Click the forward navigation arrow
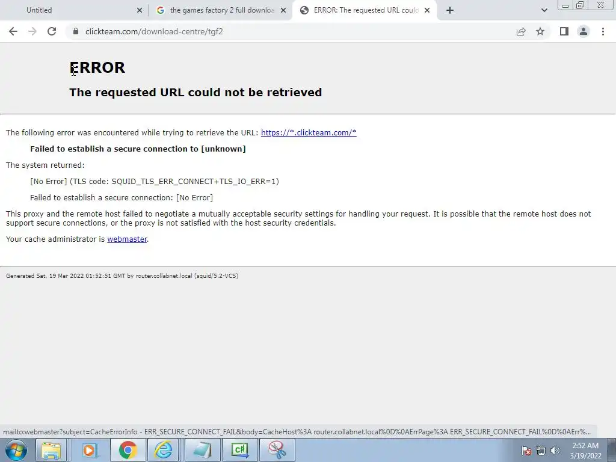 point(32,31)
